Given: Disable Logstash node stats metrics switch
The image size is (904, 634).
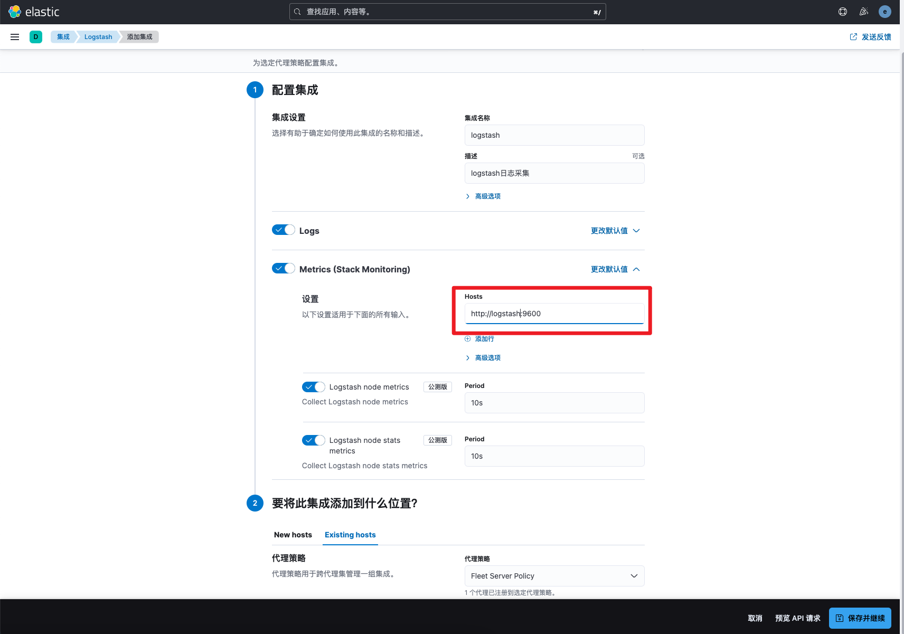Looking at the screenshot, I should pos(314,440).
